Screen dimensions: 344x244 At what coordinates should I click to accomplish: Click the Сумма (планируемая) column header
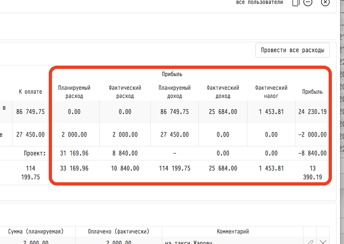[x=36, y=232]
